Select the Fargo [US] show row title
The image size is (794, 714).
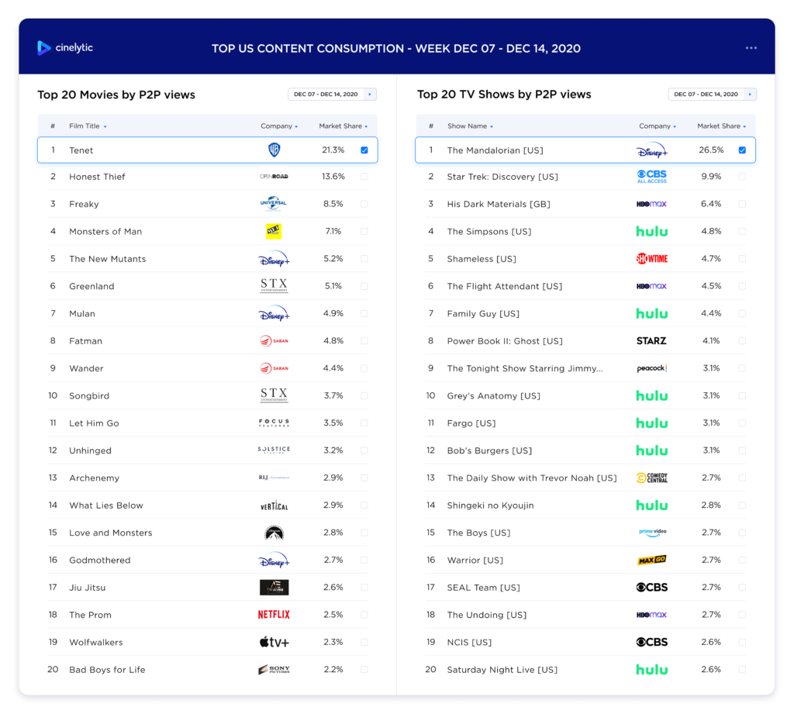471,423
